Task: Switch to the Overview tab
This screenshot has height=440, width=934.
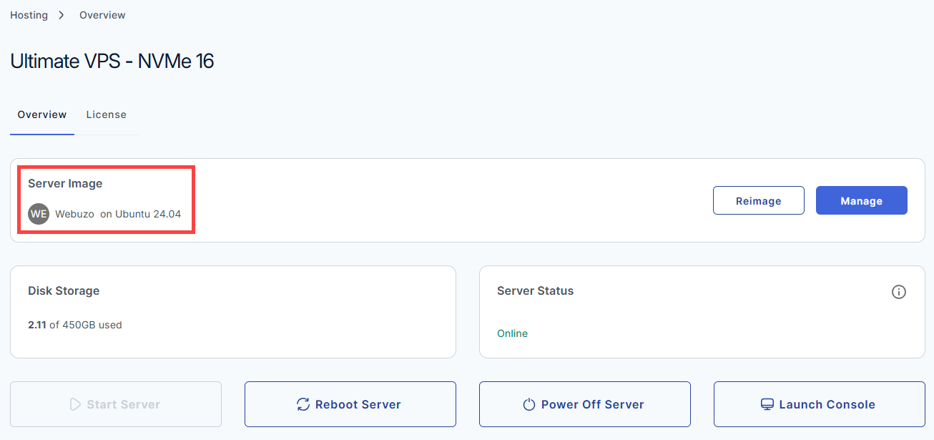Action: tap(42, 114)
